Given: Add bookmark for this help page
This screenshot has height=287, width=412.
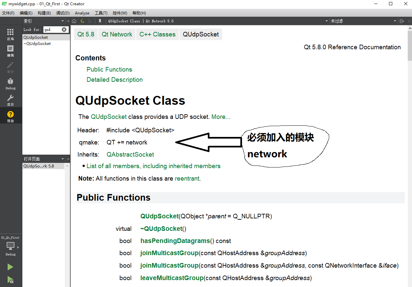Looking at the screenshot, I should click(100, 21).
